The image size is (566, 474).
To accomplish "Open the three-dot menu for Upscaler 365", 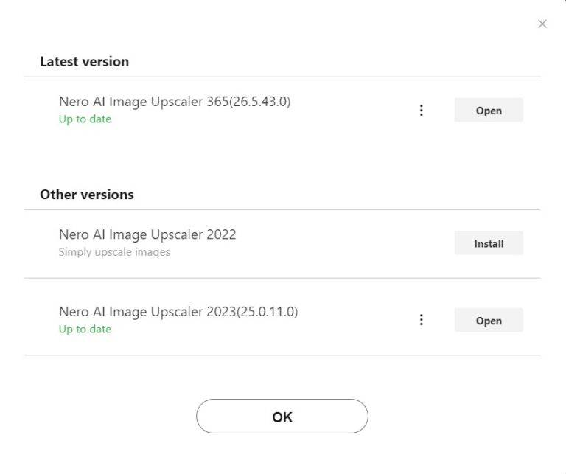I will point(421,111).
